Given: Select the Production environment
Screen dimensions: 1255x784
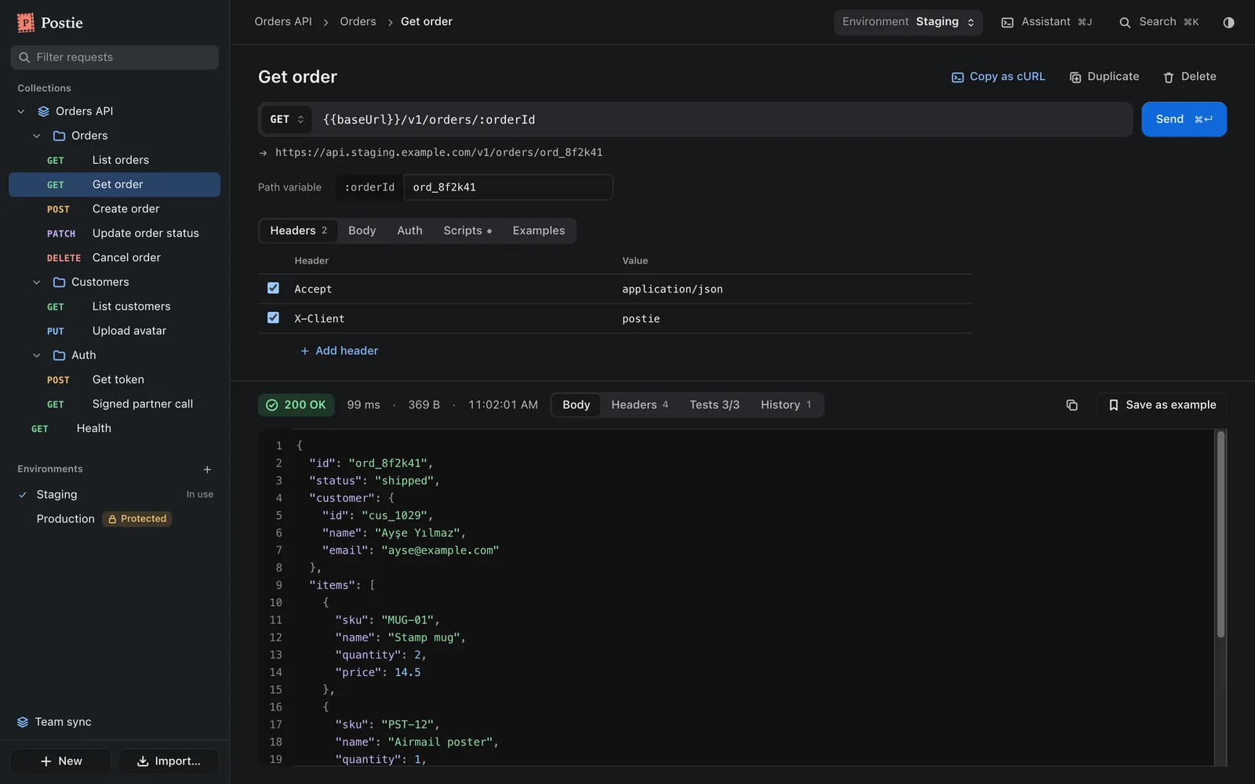Looking at the screenshot, I should click(115, 519).
